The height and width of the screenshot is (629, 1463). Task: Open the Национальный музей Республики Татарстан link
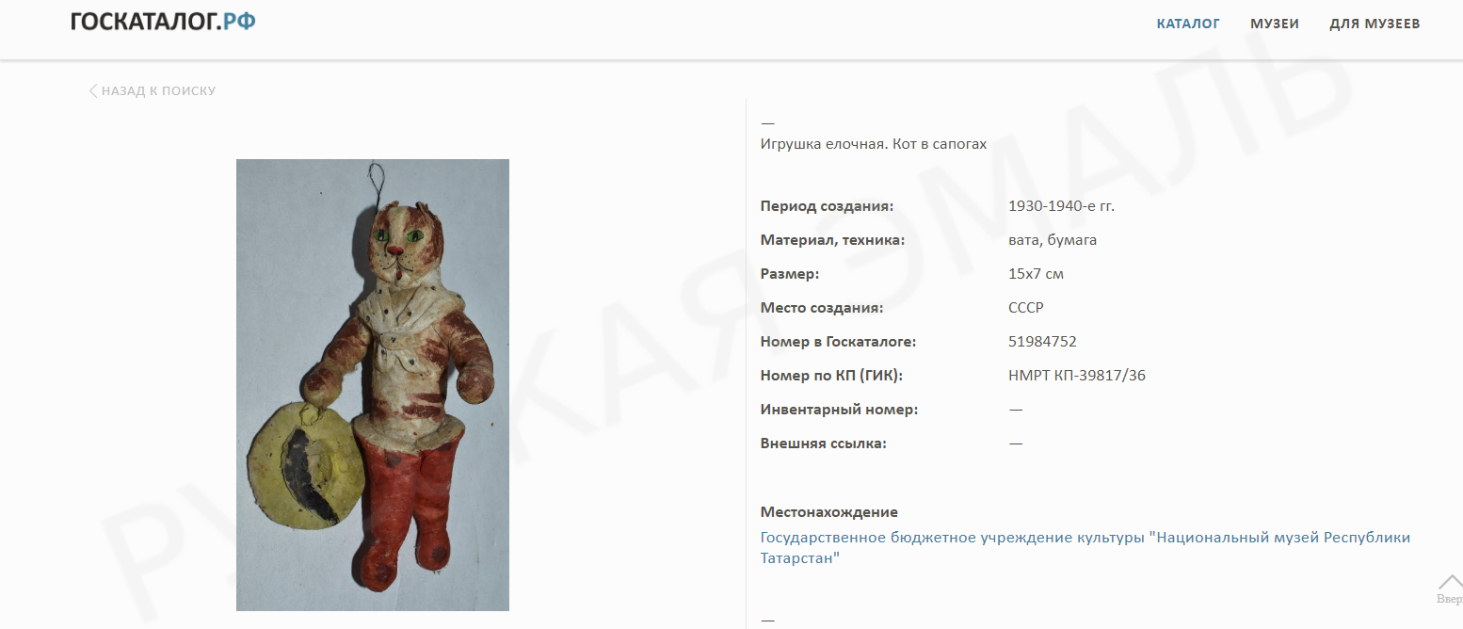(1085, 548)
